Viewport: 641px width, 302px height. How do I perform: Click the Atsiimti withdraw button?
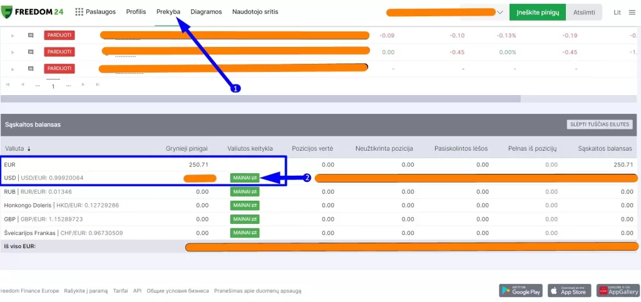(x=584, y=13)
